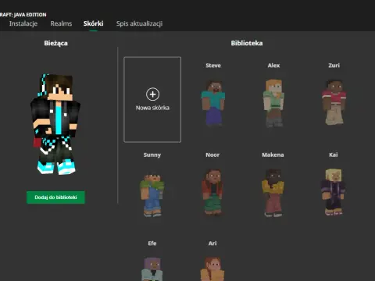Viewport: 375px width, 281px height.
Task: Click the Nowa skórka label
Action: (x=152, y=108)
